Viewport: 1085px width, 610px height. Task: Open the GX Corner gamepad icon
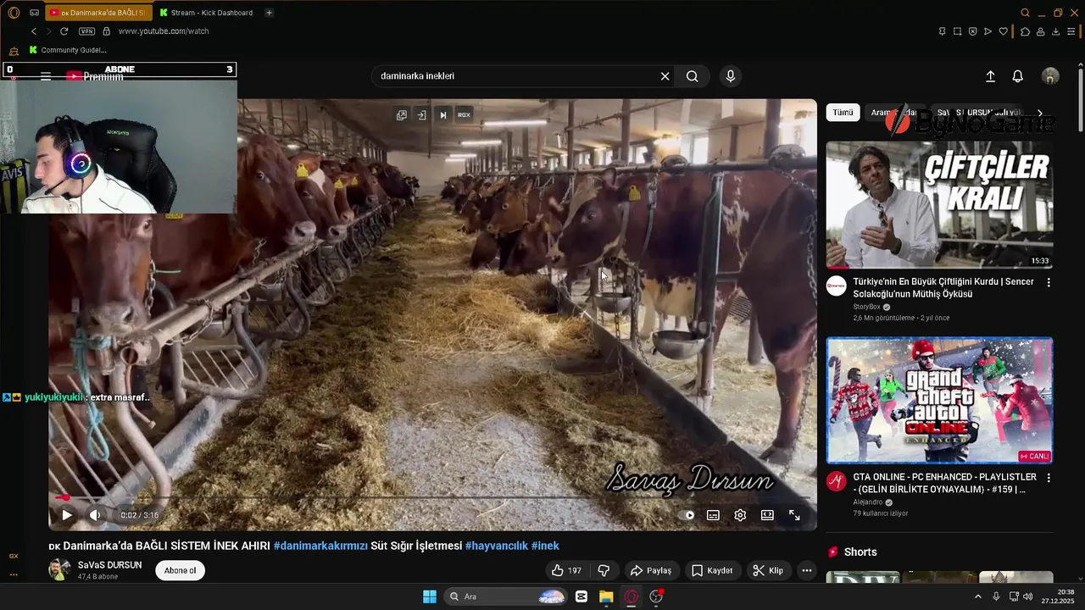(x=34, y=13)
